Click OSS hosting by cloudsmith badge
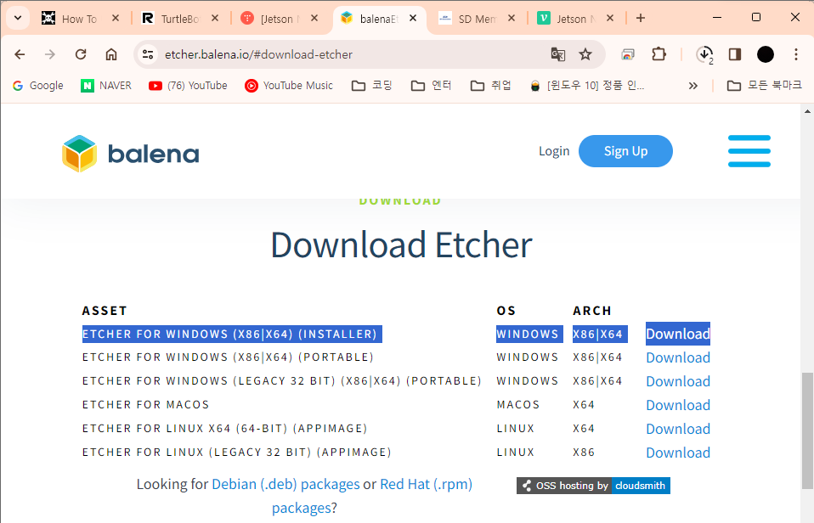Viewport: 814px width, 523px height. click(x=593, y=486)
